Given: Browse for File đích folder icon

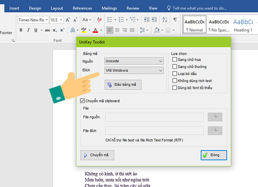Looking at the screenshot, I should tap(215, 131).
